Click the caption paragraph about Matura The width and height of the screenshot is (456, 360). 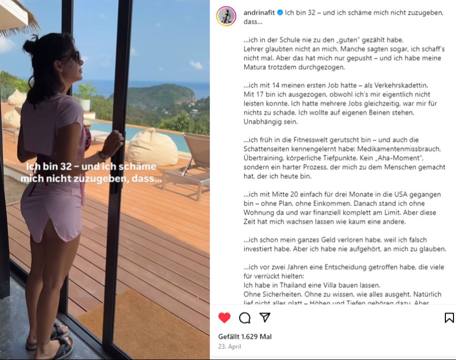344,54
